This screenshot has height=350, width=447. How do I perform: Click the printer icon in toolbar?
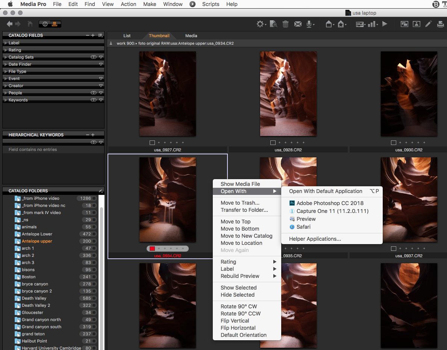pyautogui.click(x=441, y=24)
